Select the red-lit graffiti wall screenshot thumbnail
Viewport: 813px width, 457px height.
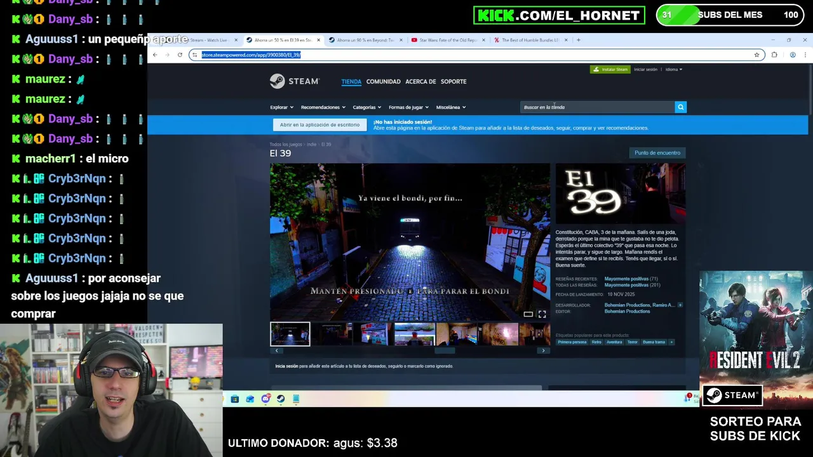(x=497, y=334)
